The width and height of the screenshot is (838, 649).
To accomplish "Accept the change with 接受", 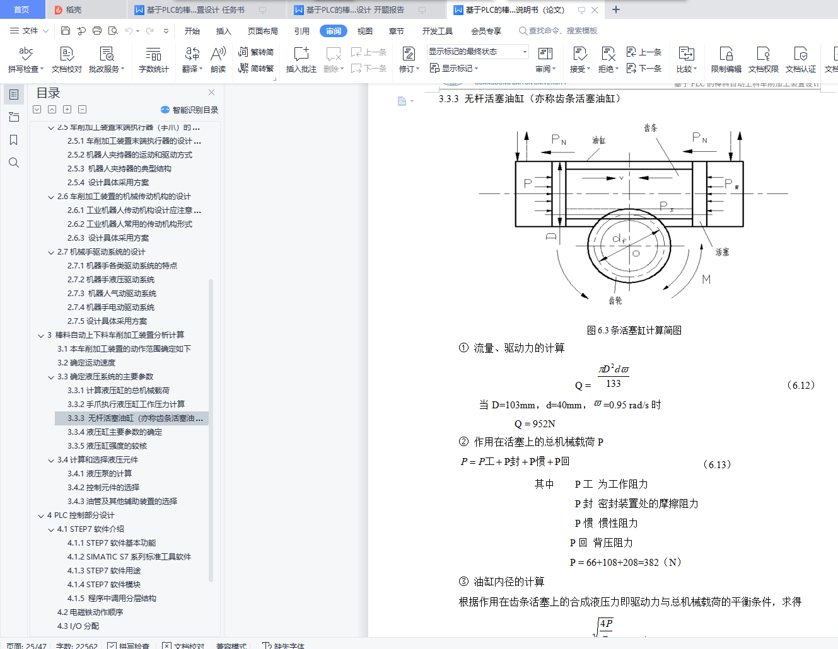I will click(580, 60).
